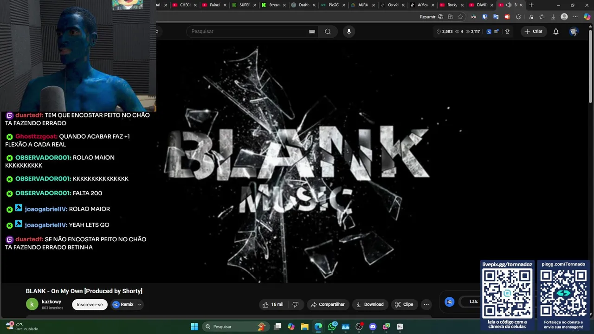Expand the Remix dropdown arrow
The height and width of the screenshot is (334, 594).
[139, 305]
